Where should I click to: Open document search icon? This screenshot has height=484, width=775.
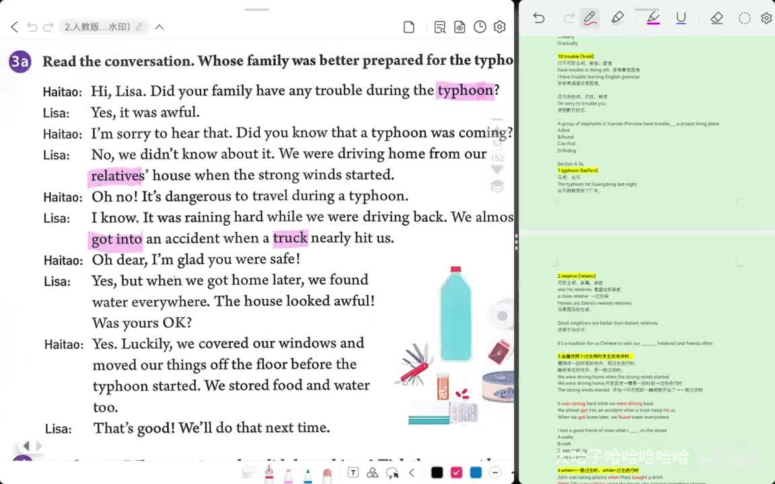pyautogui.click(x=439, y=27)
